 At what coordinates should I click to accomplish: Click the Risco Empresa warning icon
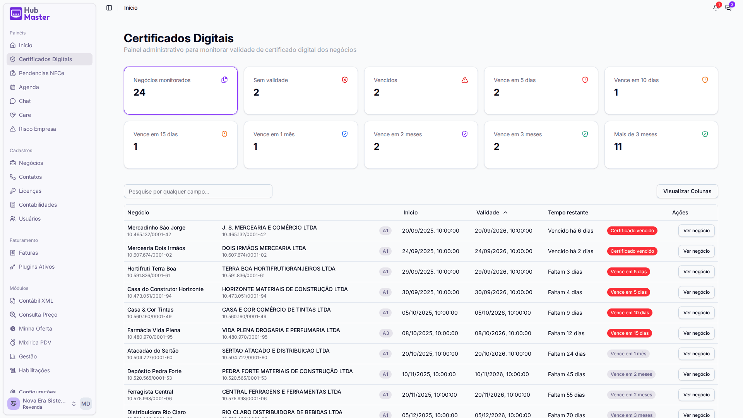[13, 129]
